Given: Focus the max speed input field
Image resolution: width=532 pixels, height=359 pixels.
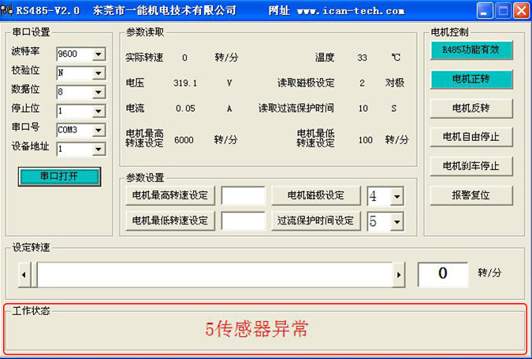Looking at the screenshot, I should pos(243,195).
